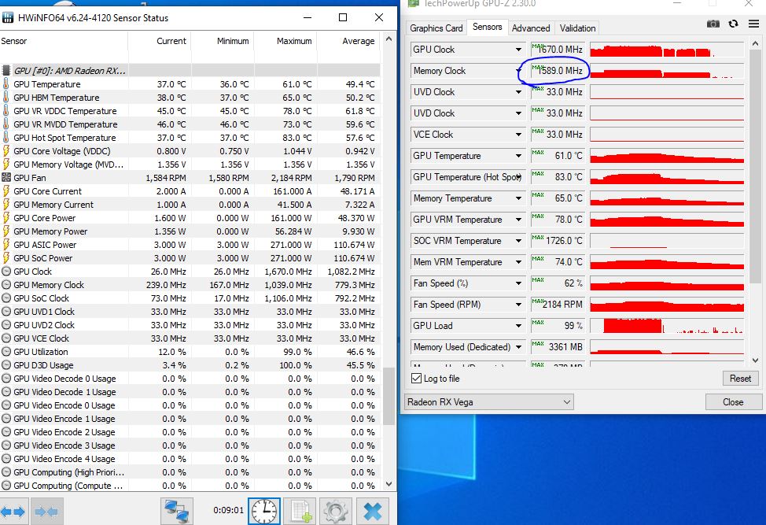Click HWiNFO clock reset timer icon
This screenshot has width=766, height=525.
point(264,512)
